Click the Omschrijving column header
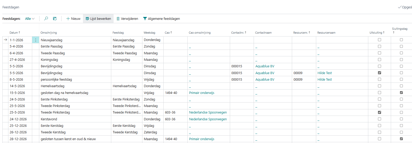 click(49, 33)
